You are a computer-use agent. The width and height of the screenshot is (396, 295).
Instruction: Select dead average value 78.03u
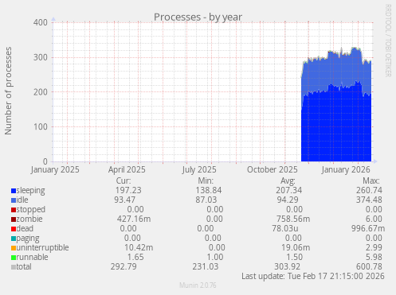point(285,228)
